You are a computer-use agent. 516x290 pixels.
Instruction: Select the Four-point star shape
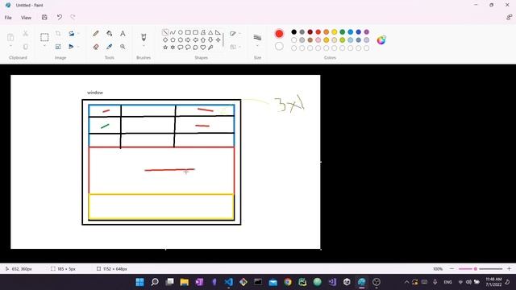[x=218, y=39]
